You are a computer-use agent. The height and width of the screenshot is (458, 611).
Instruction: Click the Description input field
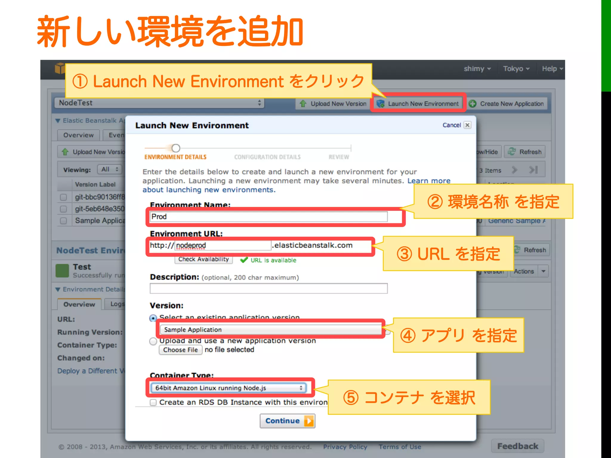click(x=269, y=288)
